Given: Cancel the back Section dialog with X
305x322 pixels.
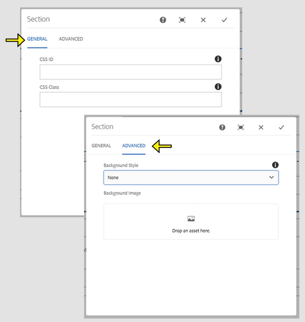Looking at the screenshot, I should [203, 20].
